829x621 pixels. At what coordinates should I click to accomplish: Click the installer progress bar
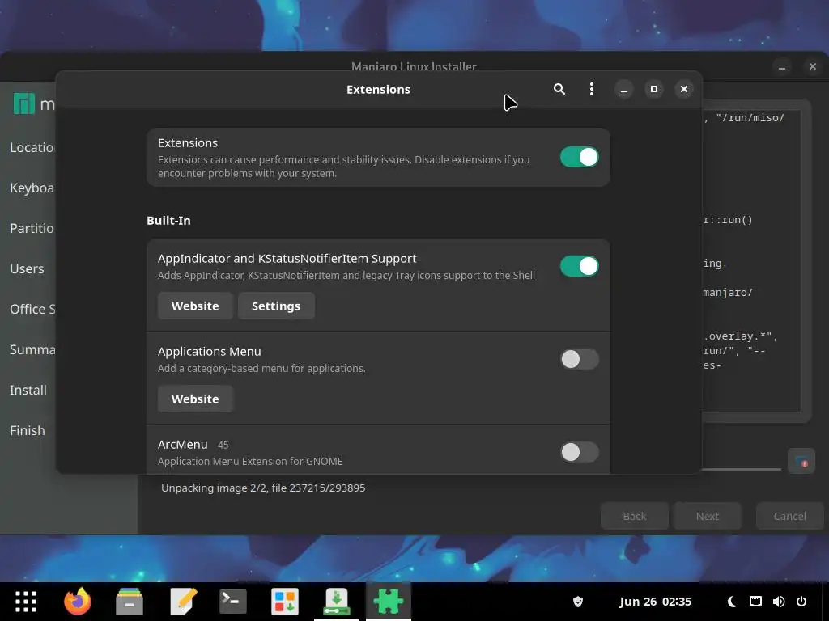(x=742, y=469)
